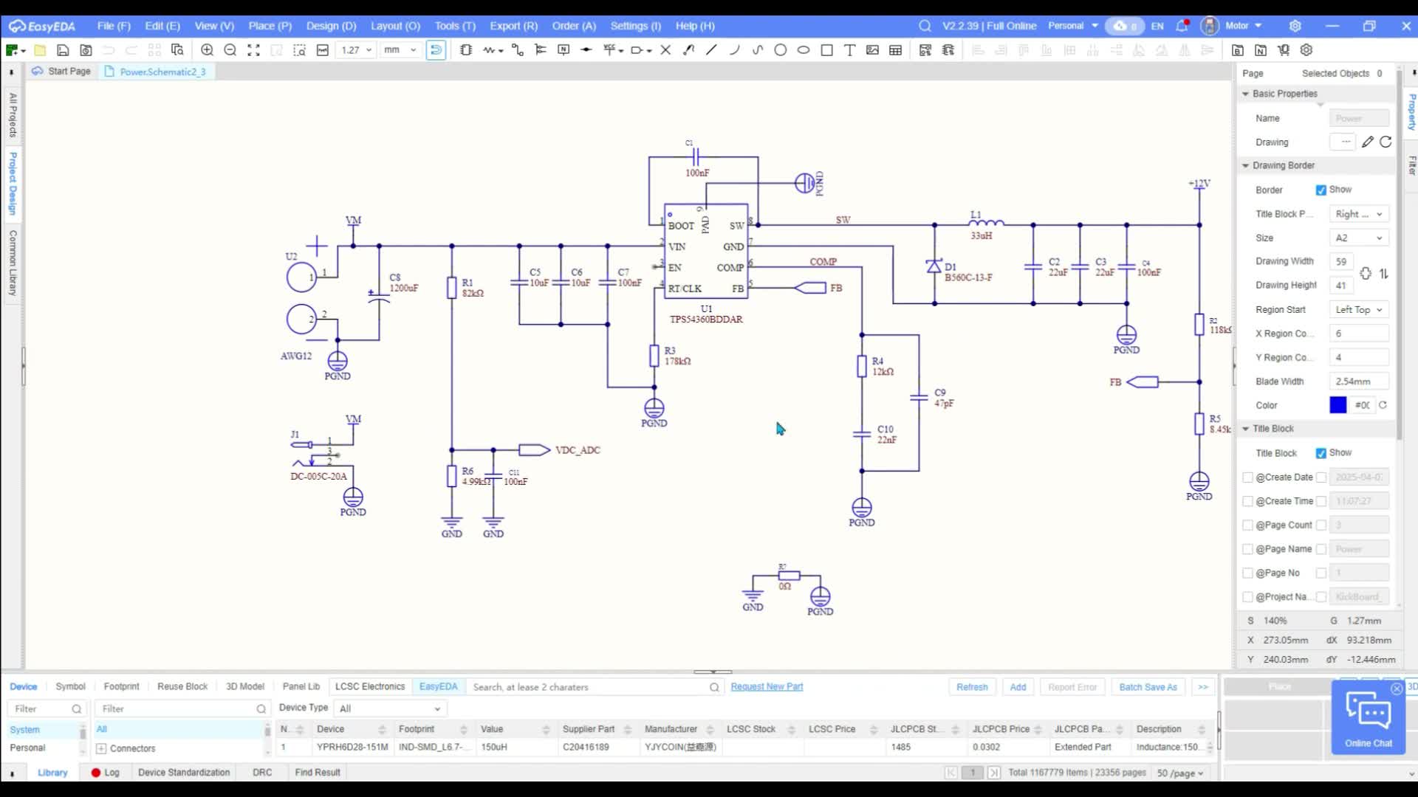Image resolution: width=1418 pixels, height=797 pixels.
Task: Select the Rectangle drawing tool
Action: pyautogui.click(x=826, y=50)
